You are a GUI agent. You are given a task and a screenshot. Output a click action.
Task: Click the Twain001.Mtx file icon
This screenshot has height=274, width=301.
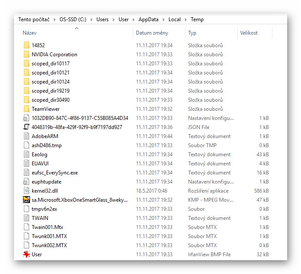[x=26, y=227]
